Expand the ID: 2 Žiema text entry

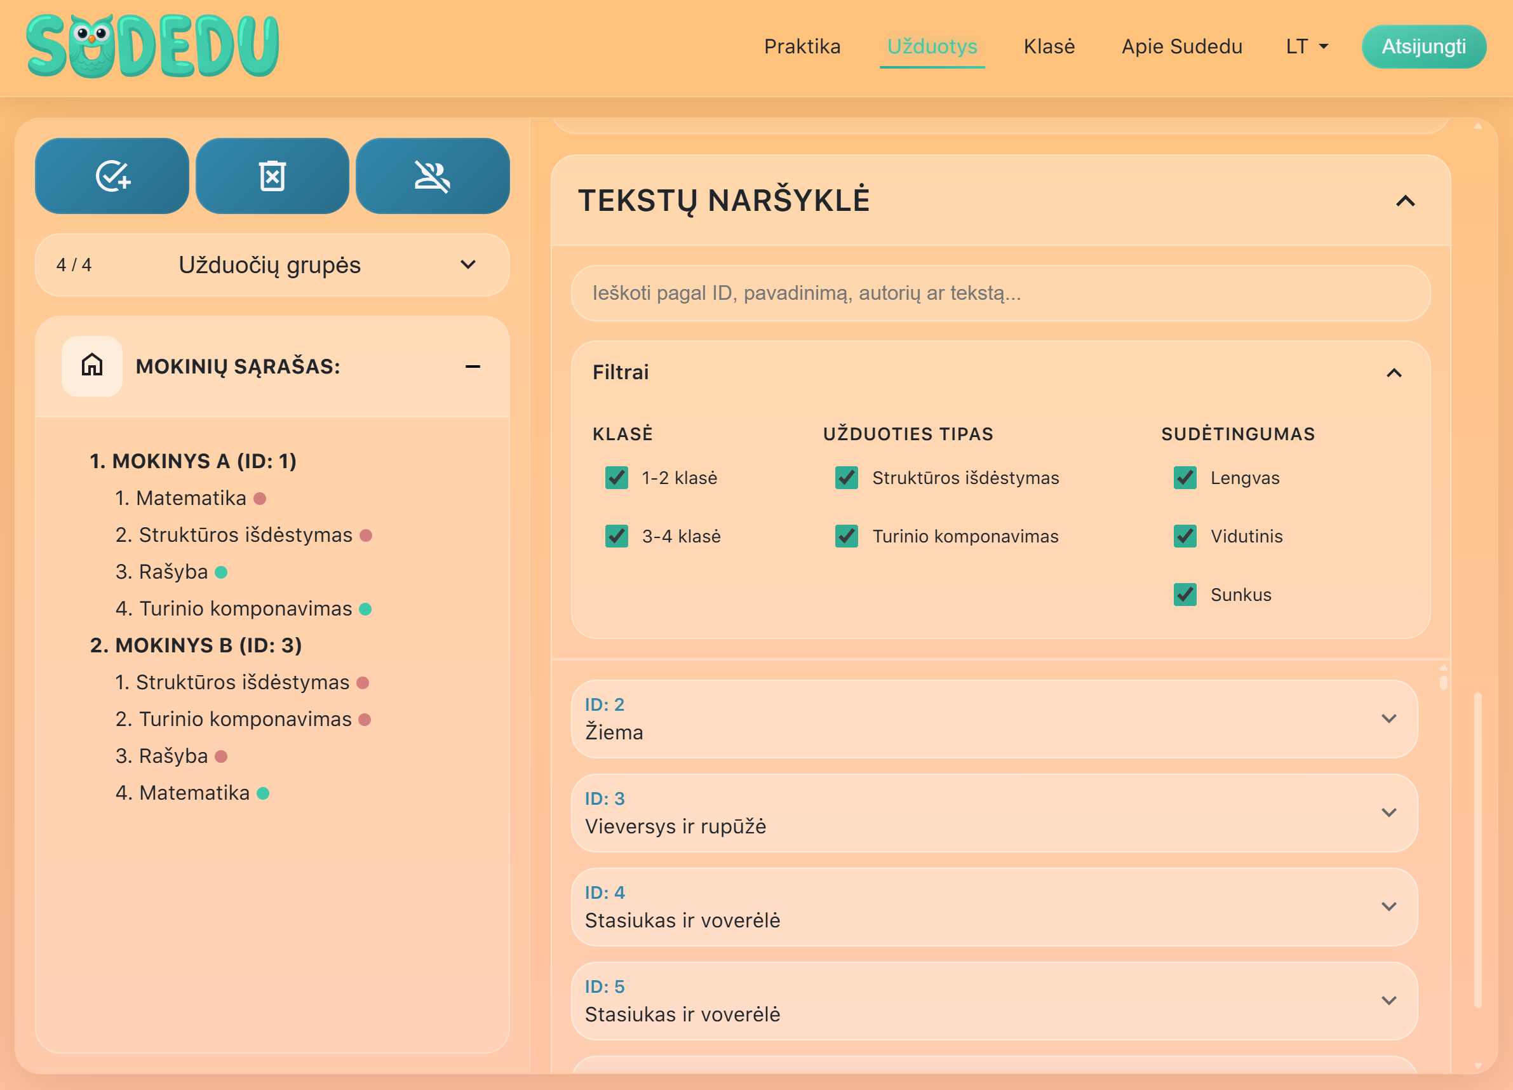coord(1389,718)
